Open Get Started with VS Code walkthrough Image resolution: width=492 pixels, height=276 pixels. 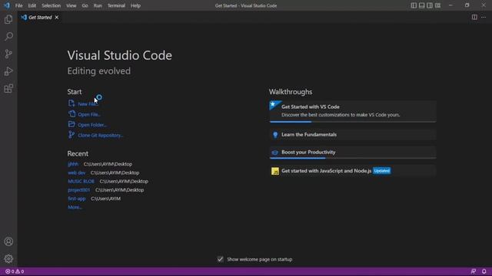(353, 110)
